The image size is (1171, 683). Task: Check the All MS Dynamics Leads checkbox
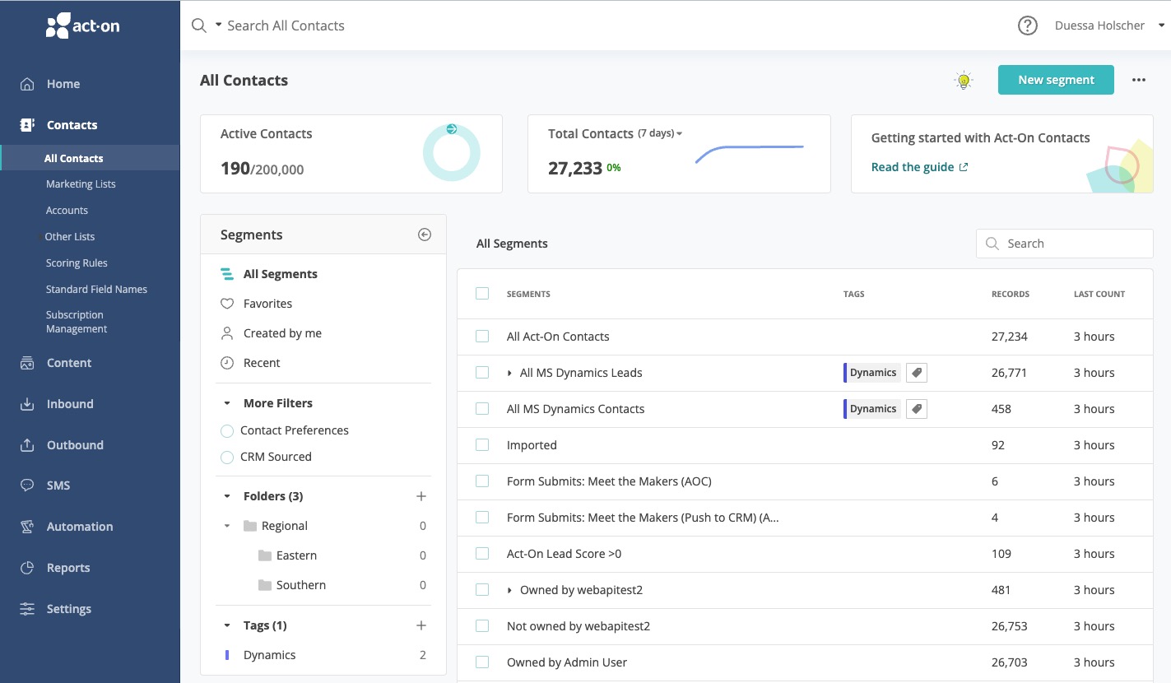[x=482, y=373]
